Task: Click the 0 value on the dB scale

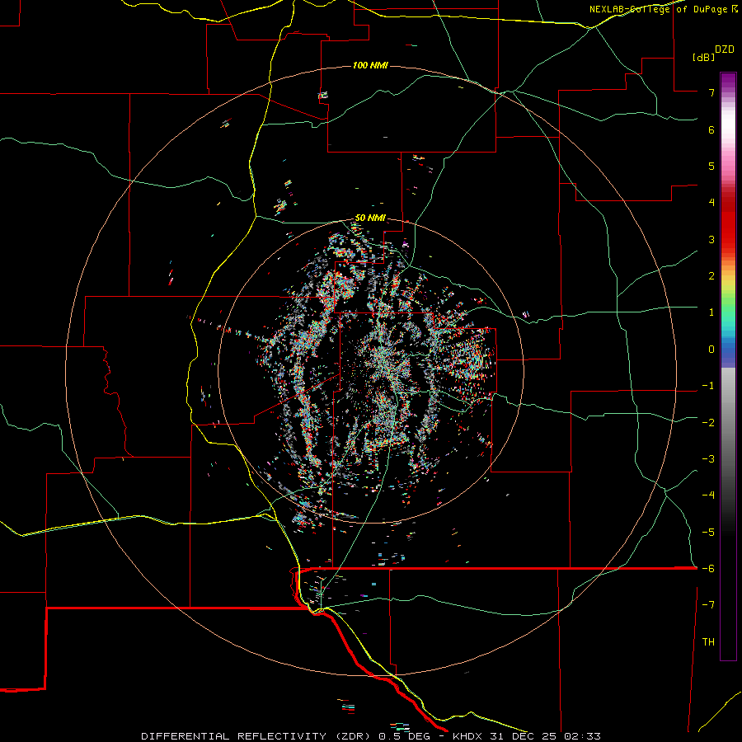Action: [x=711, y=350]
